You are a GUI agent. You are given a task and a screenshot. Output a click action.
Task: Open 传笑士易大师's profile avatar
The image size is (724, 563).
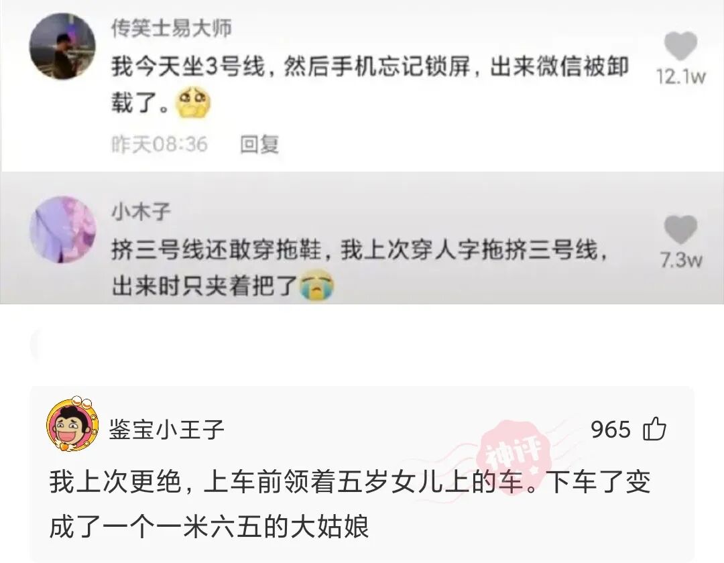pyautogui.click(x=62, y=46)
